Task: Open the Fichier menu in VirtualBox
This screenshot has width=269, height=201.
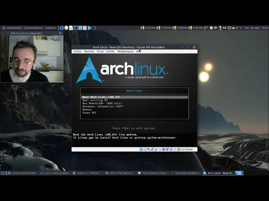Action: point(77,52)
